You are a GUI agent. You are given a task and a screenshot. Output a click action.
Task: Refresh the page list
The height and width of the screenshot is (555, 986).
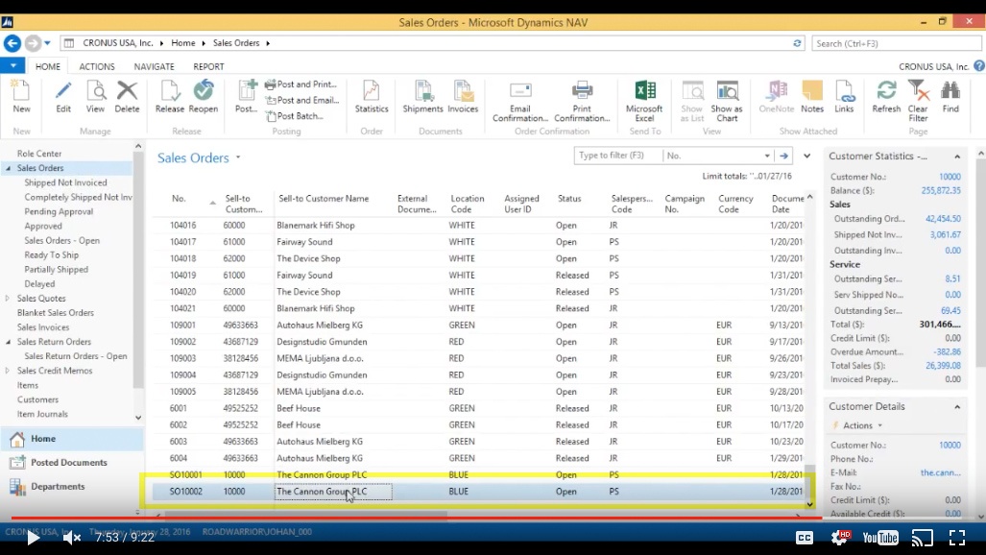[x=887, y=96]
